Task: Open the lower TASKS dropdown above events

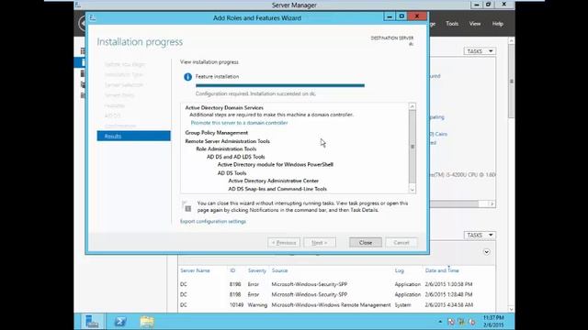Action: click(480, 236)
